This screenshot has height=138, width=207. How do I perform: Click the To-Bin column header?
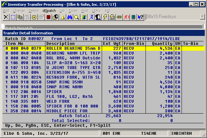coord(191,44)
